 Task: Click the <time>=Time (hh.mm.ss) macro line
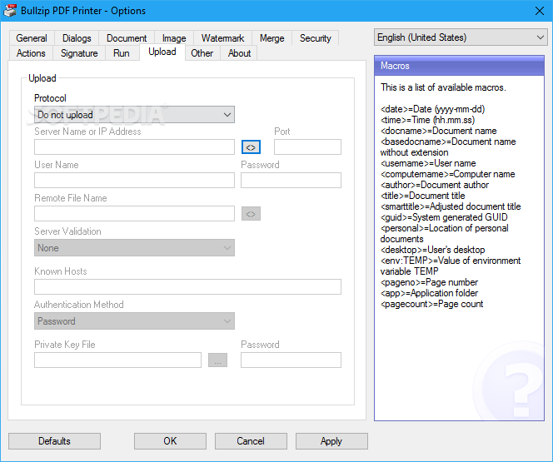point(427,120)
